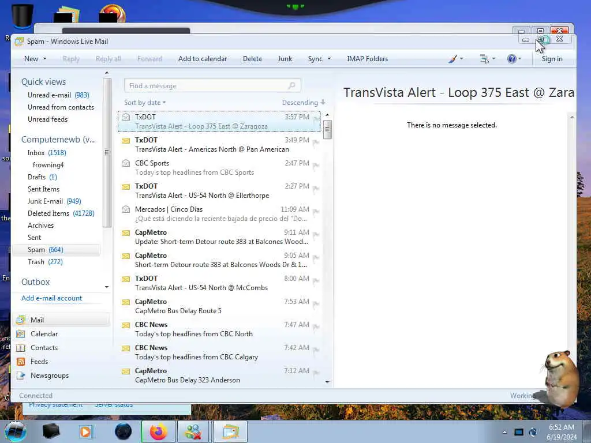Click the message list scrollbar thumb
The width and height of the screenshot is (591, 443).
327,129
